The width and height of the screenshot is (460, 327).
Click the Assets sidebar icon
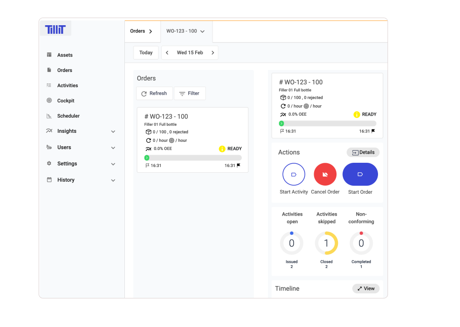(49, 55)
